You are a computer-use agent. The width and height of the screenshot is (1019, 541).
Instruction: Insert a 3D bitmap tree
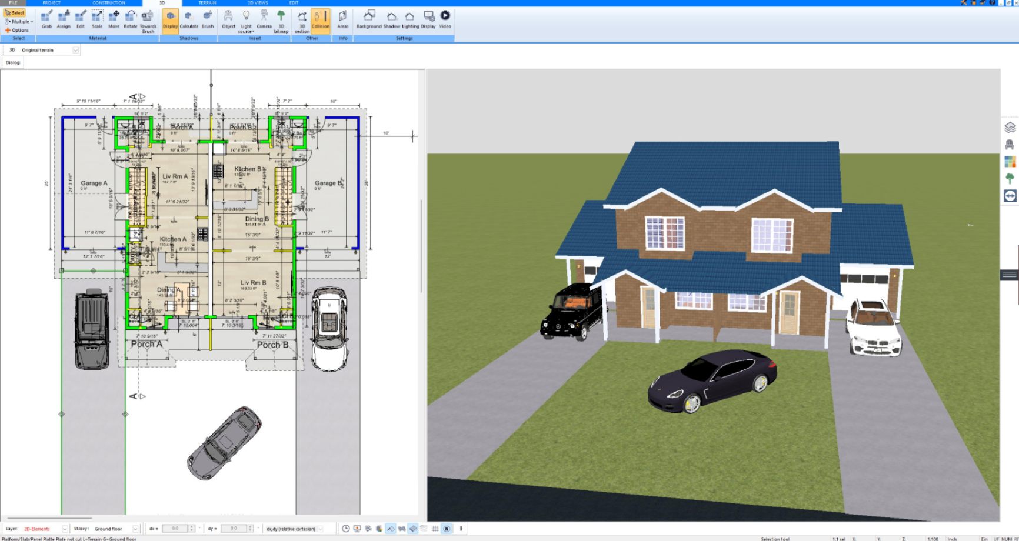[281, 22]
